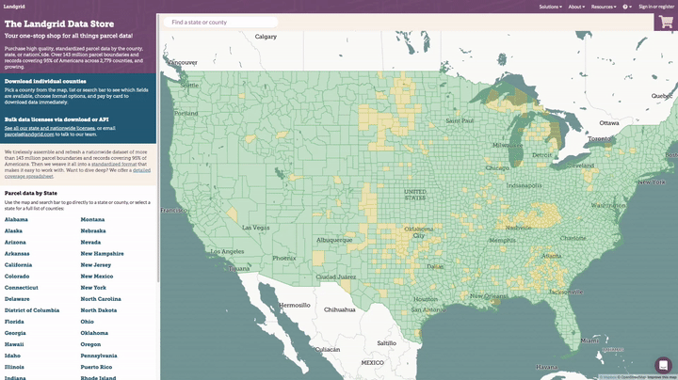Open the help question mark menu
Viewport: 678px width, 380px height.
point(627,7)
